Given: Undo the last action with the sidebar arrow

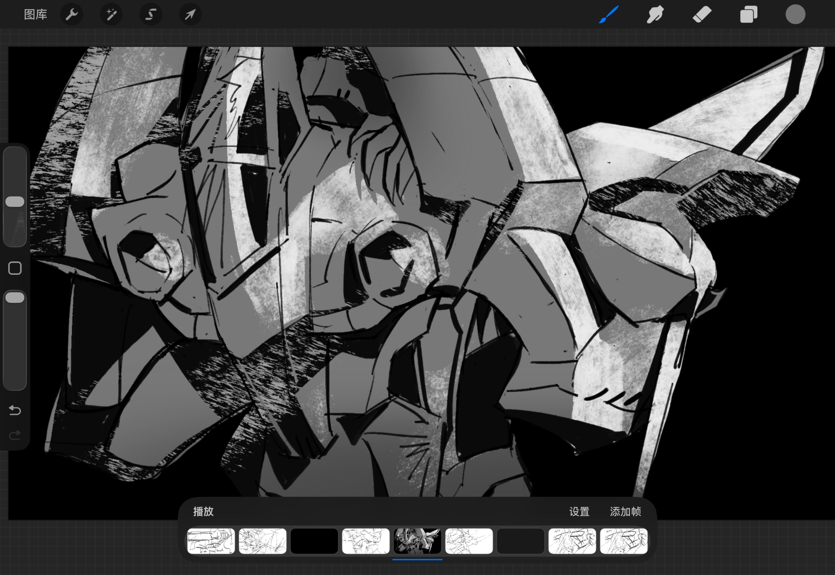Looking at the screenshot, I should pos(15,410).
